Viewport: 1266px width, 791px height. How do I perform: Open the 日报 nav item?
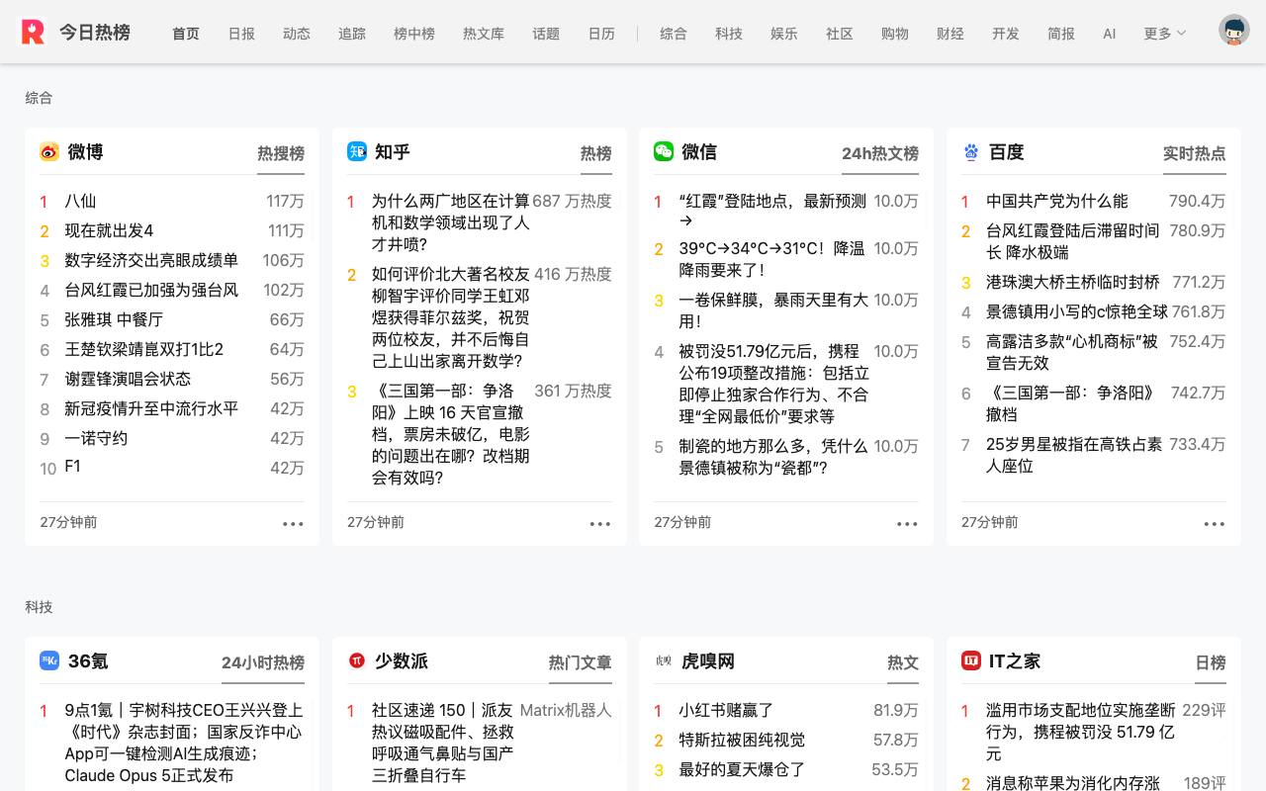(x=241, y=33)
